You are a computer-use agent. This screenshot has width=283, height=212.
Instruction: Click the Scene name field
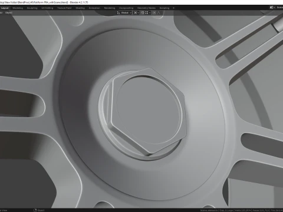click(x=279, y=8)
